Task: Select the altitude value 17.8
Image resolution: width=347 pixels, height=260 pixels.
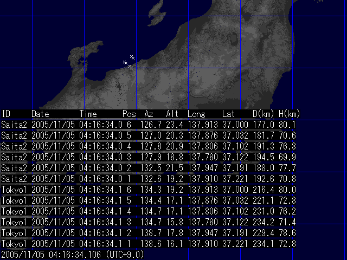Action: (x=175, y=233)
